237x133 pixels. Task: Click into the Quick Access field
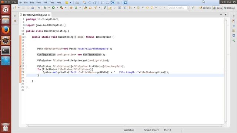(x=177, y=8)
